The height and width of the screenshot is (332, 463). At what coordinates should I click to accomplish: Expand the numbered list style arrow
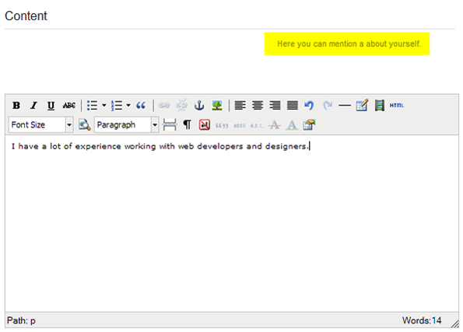128,106
